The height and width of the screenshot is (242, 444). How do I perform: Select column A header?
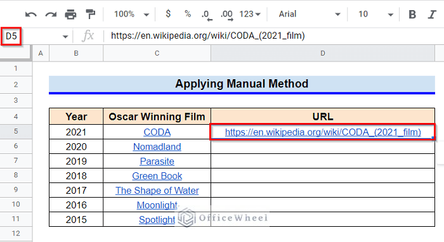41,53
